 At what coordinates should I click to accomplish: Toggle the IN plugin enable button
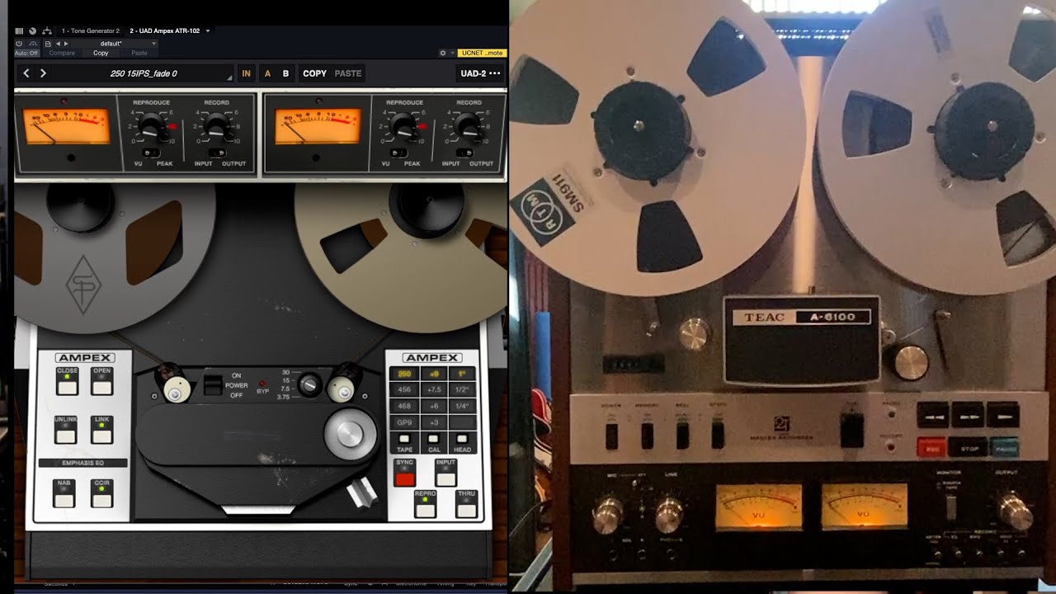(x=246, y=73)
